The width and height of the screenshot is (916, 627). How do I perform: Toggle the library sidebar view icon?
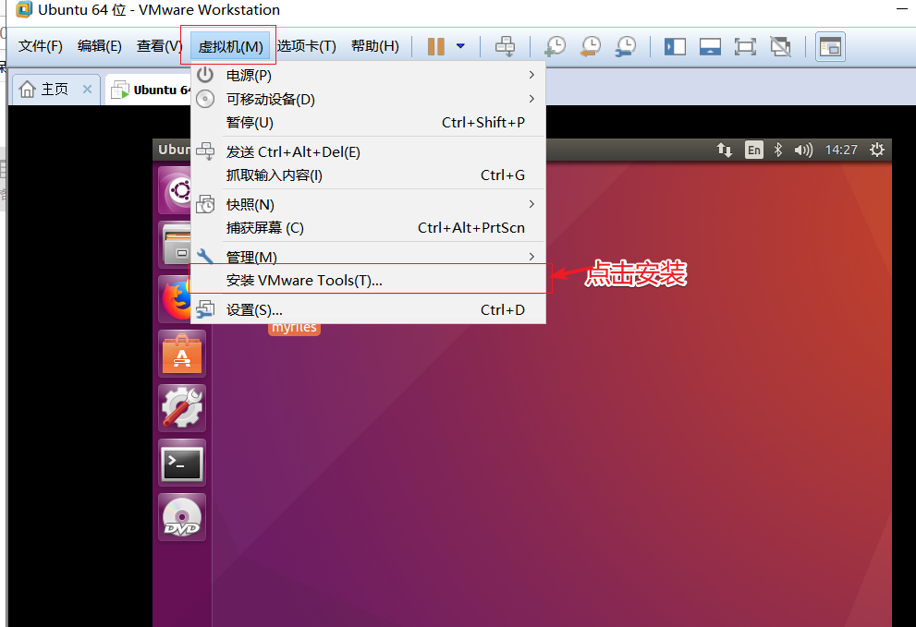click(x=675, y=46)
